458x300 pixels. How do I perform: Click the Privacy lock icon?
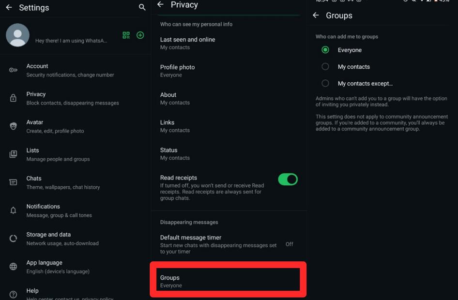(13, 98)
